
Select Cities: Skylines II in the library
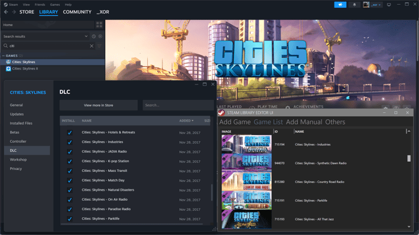point(25,68)
